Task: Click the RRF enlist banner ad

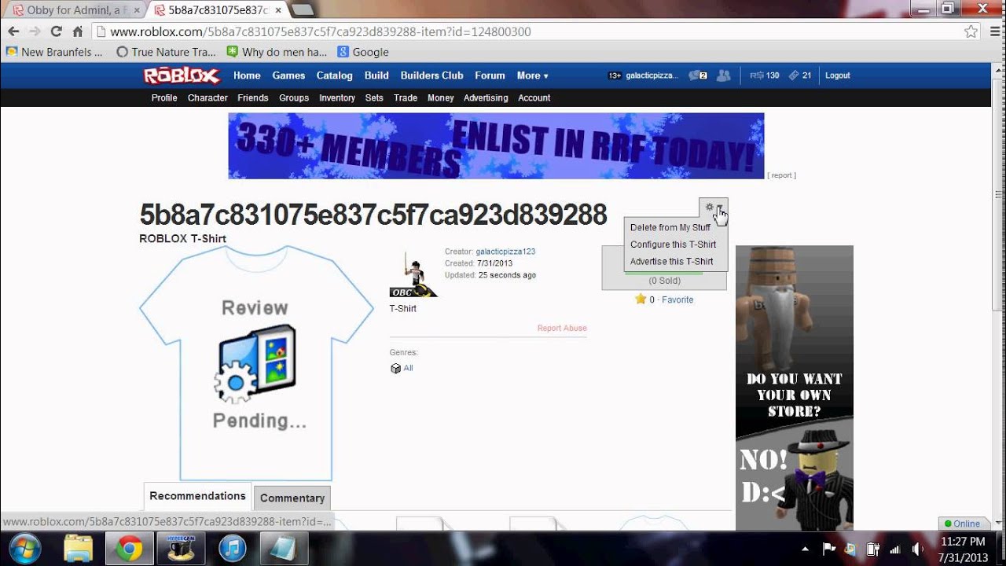Action: tap(496, 145)
